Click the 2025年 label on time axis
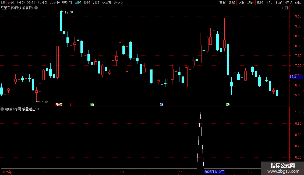The image size is (304, 175). pos(7,172)
